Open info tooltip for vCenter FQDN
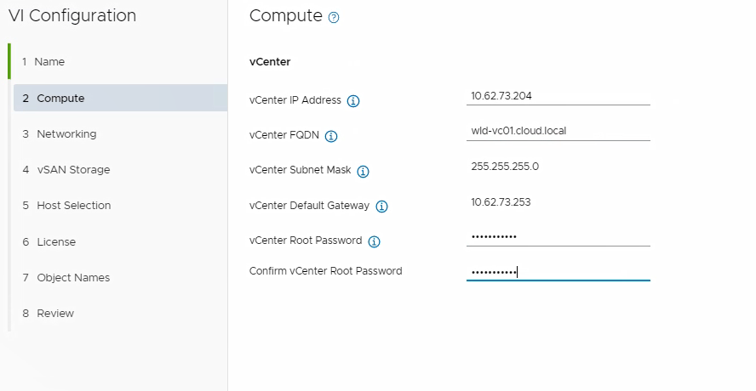This screenshot has width=756, height=391. point(331,137)
